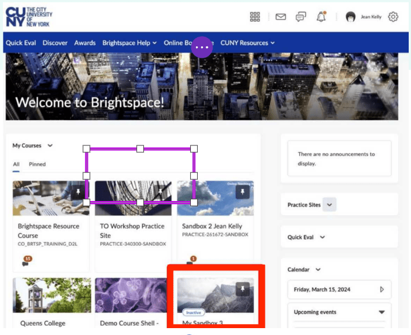411x335 pixels.
Task: Click the Welcome to Brightspace! banner text
Action: click(89, 103)
